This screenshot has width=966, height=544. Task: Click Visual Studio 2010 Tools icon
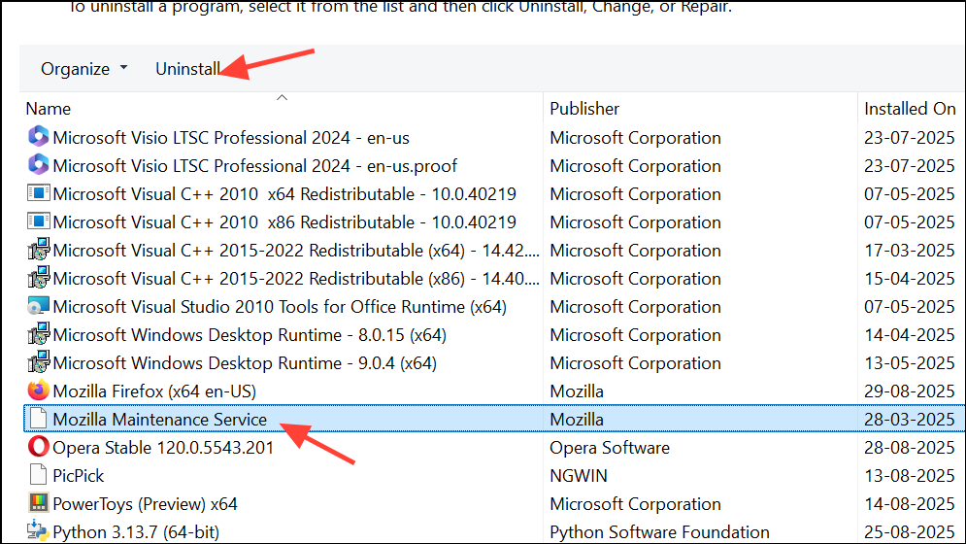point(38,306)
